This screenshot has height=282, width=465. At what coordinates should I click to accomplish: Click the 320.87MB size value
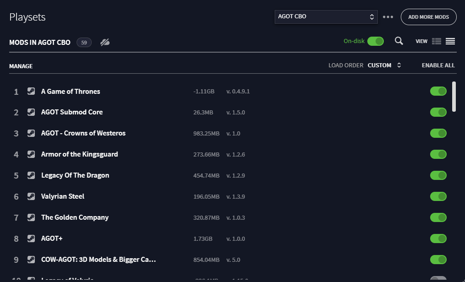(206, 218)
